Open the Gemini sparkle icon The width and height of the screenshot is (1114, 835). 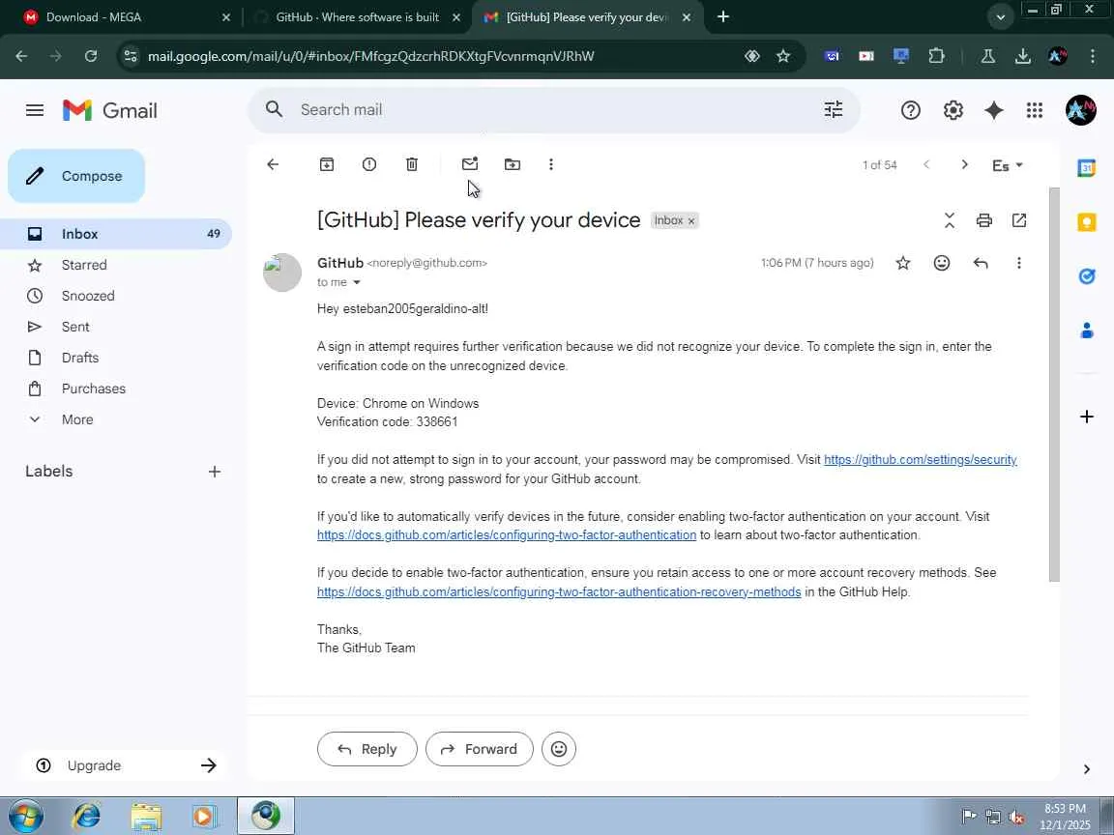click(994, 110)
